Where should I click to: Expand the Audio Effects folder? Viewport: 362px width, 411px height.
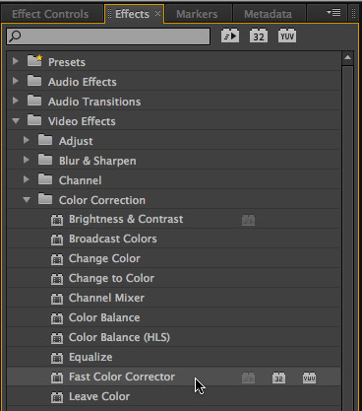15,81
